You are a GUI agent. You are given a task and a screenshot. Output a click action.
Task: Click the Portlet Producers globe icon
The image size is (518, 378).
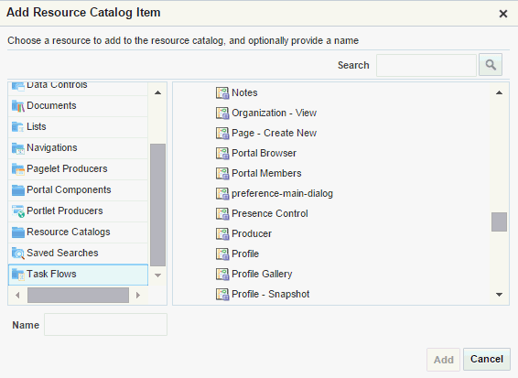(x=17, y=211)
